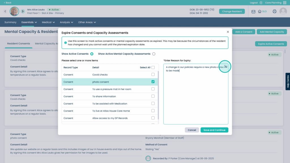Click the printer icon in header
The height and width of the screenshot is (163, 290).
pyautogui.click(x=274, y=11)
